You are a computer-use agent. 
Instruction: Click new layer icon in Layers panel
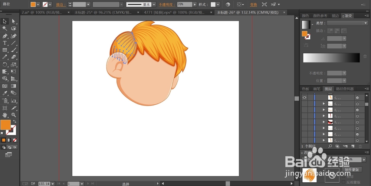pos(353,146)
